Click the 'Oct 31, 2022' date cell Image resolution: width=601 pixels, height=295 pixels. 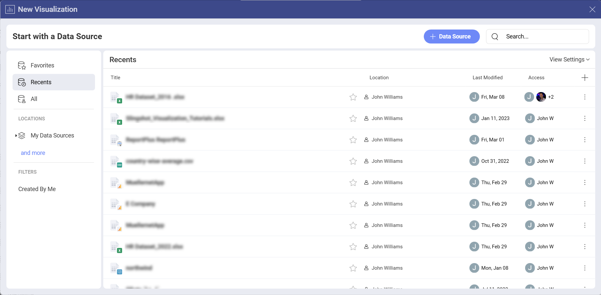[495, 161]
